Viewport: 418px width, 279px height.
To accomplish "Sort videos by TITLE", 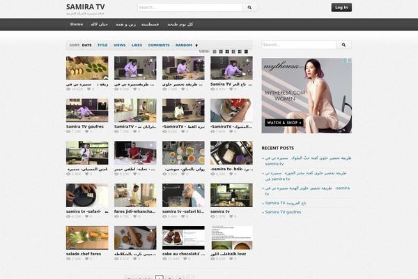I will pyautogui.click(x=102, y=45).
